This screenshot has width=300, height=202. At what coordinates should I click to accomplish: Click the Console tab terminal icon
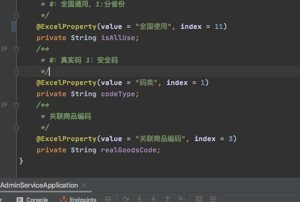[20, 199]
